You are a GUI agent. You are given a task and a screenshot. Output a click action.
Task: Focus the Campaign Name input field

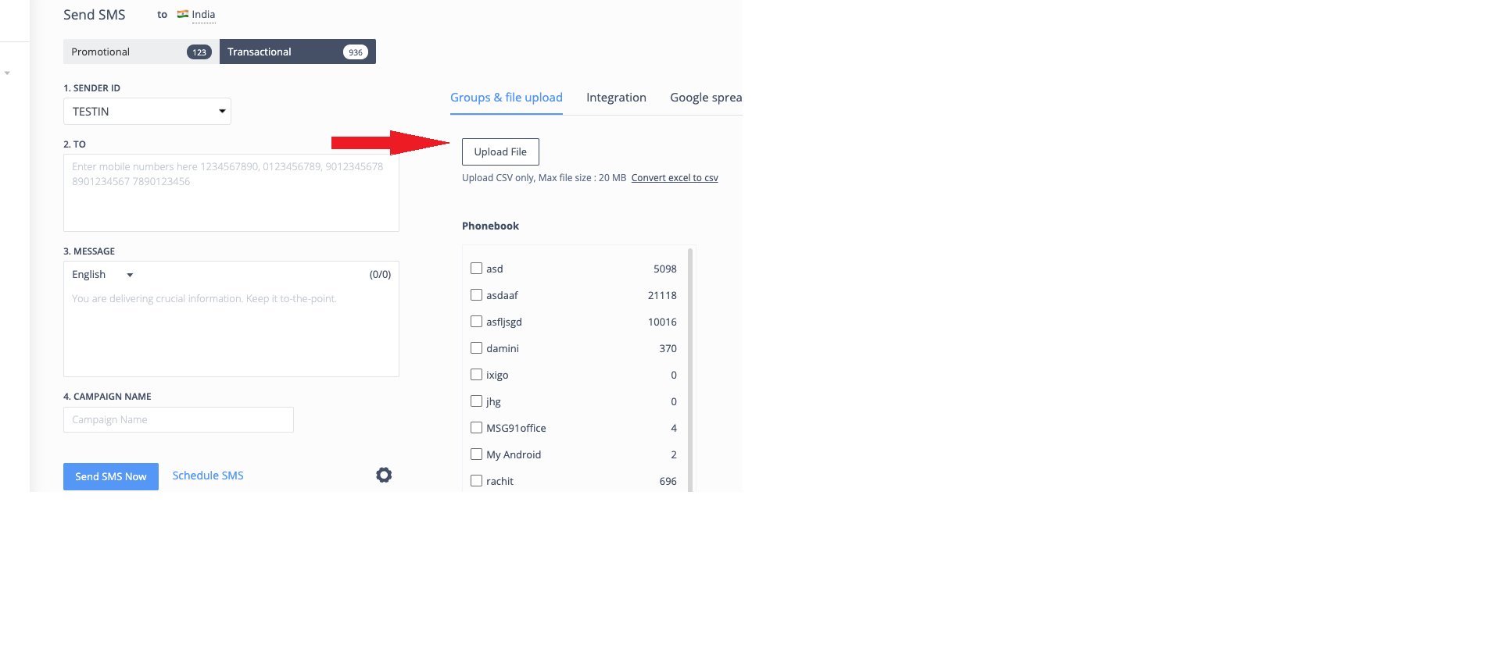(x=178, y=419)
